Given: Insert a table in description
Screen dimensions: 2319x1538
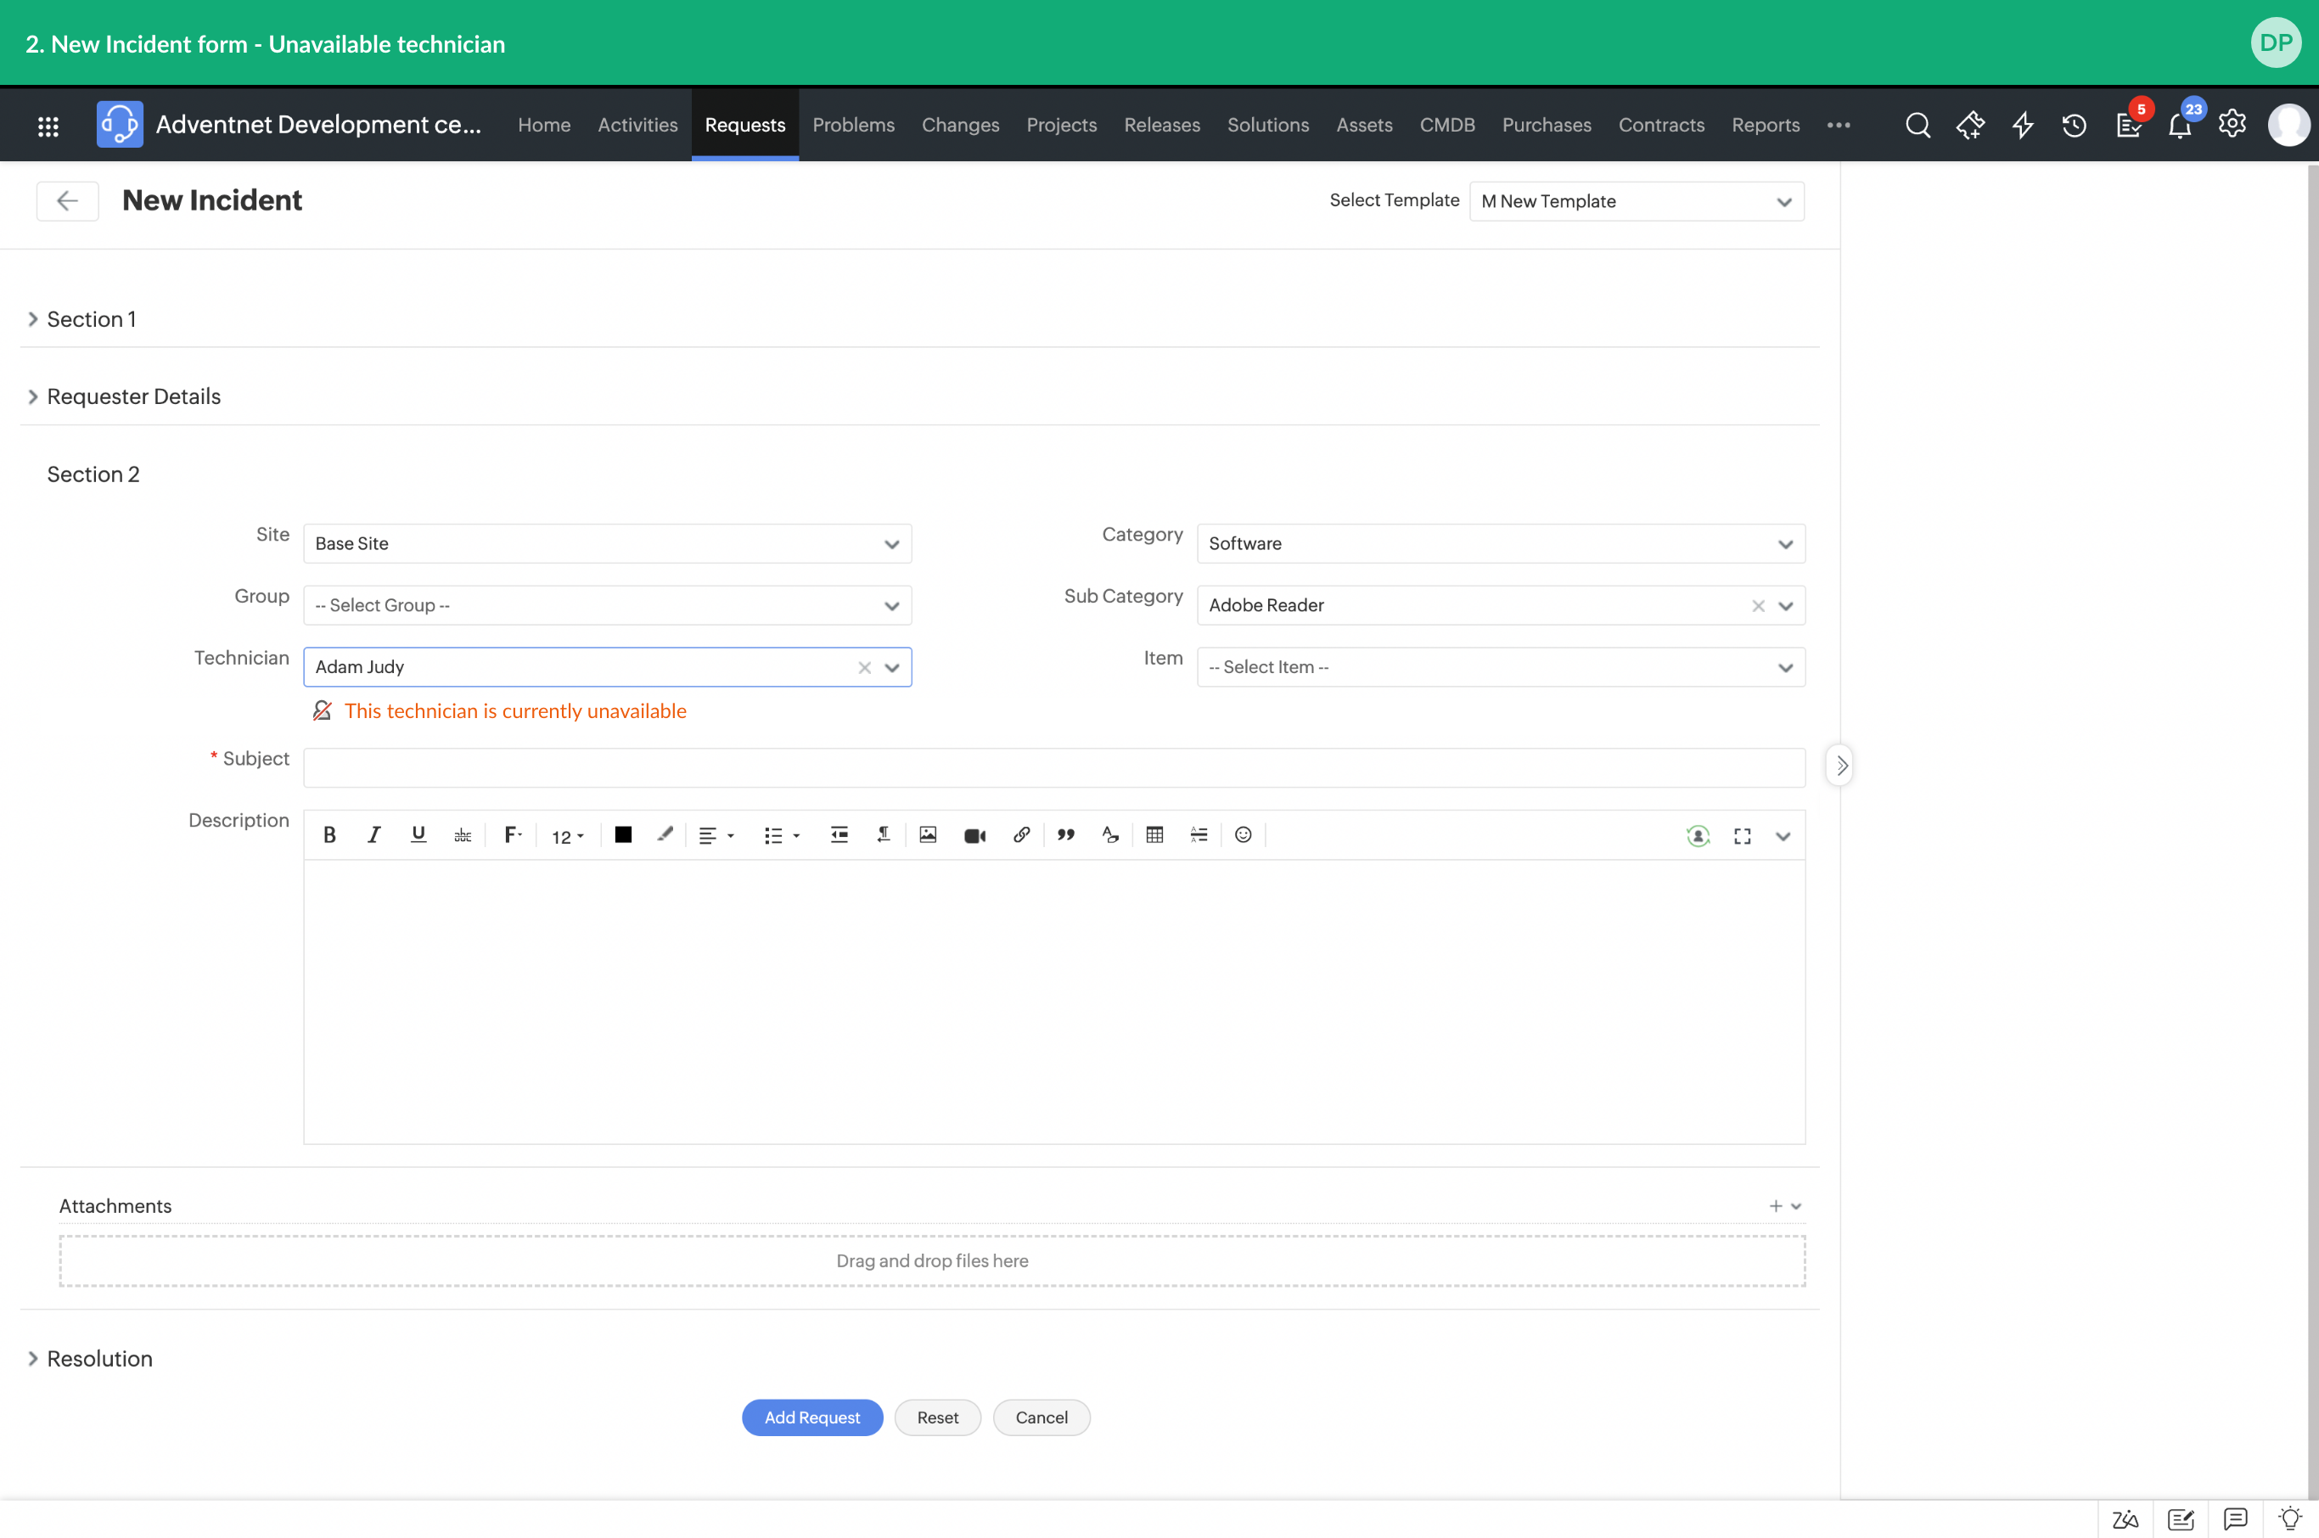Looking at the screenshot, I should tap(1154, 834).
